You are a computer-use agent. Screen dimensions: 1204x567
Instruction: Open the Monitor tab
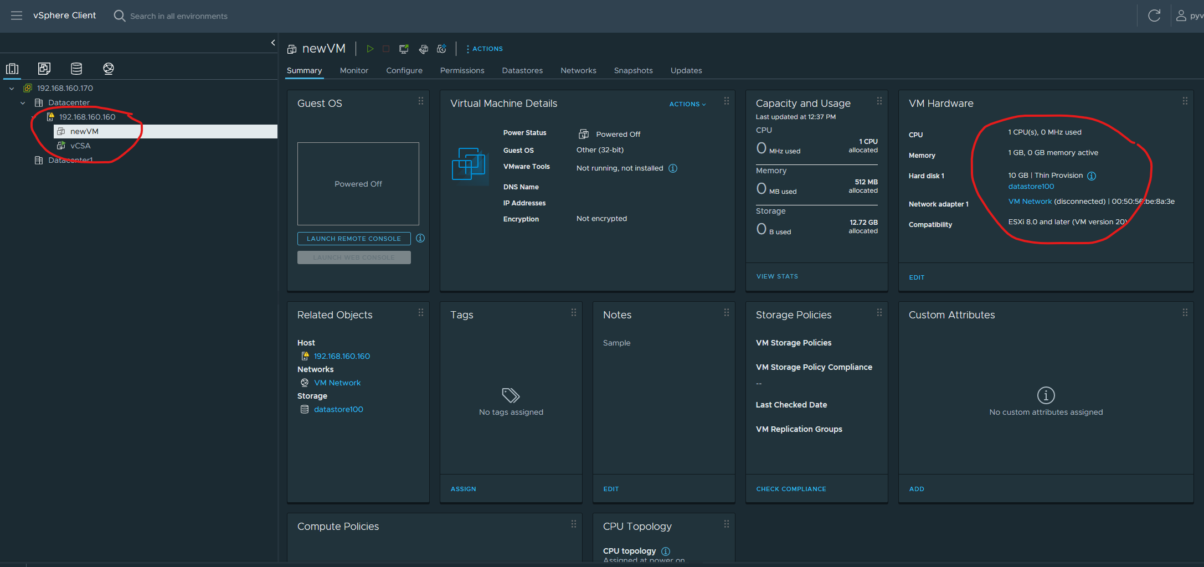pos(354,70)
